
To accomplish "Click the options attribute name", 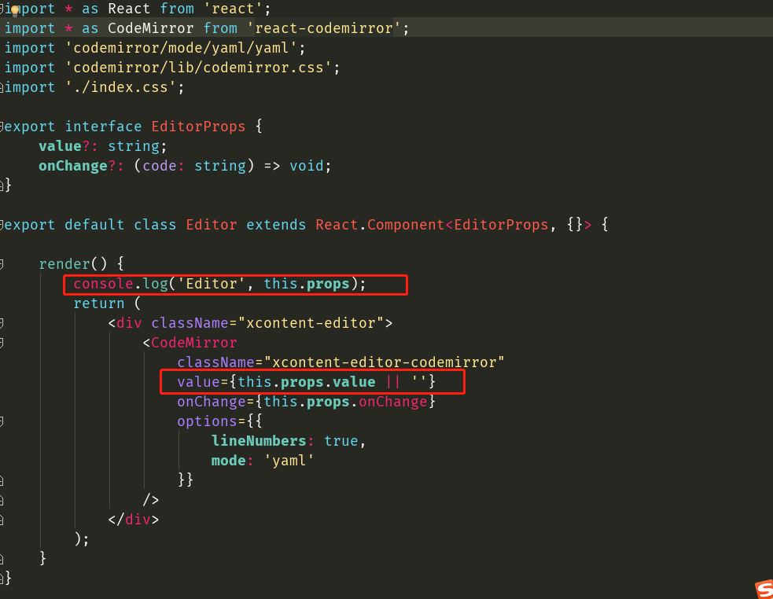I will click(207, 421).
